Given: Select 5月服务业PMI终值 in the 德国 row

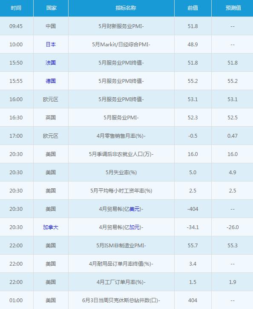Looking at the screenshot, I should click(x=121, y=81).
